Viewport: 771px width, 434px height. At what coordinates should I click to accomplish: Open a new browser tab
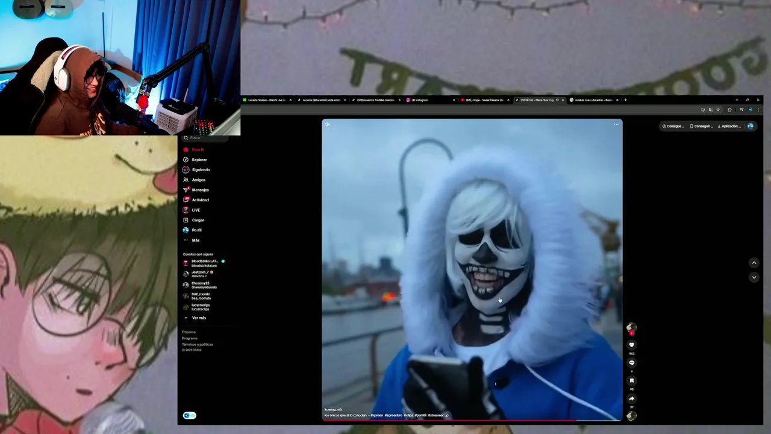point(625,100)
